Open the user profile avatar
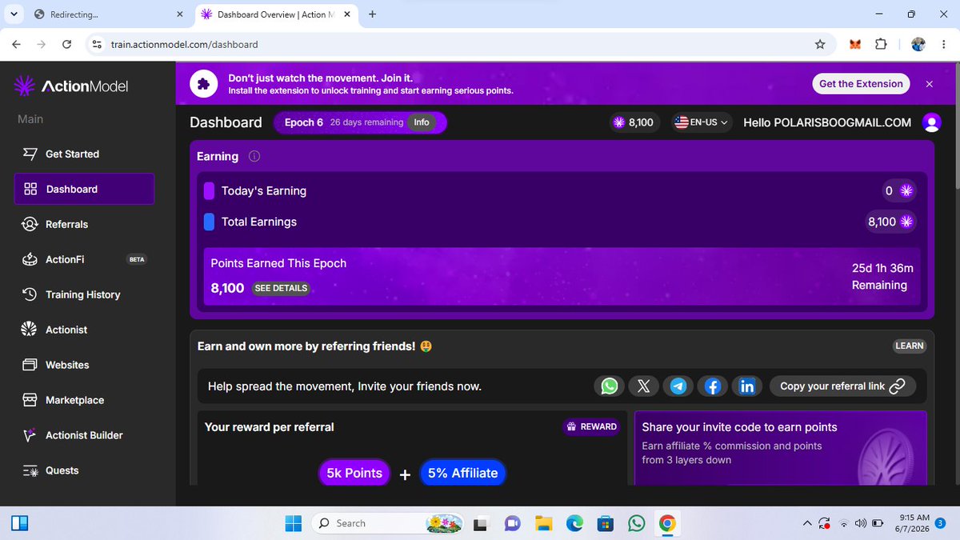This screenshot has width=960, height=540. (931, 122)
